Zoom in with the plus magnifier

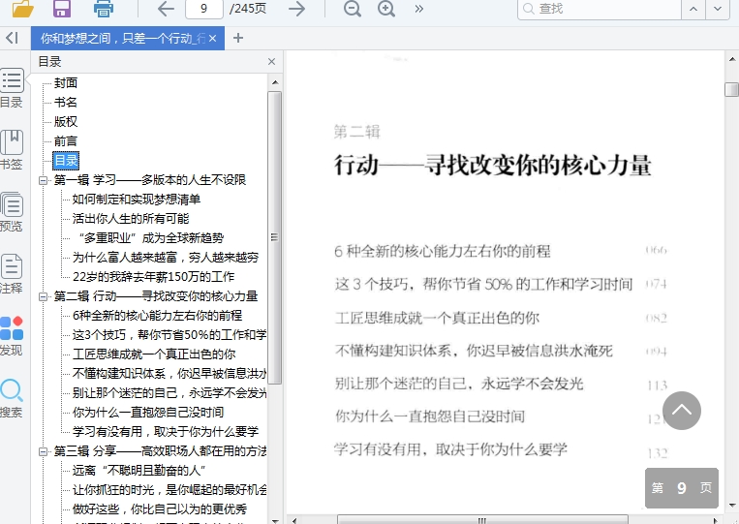(386, 9)
